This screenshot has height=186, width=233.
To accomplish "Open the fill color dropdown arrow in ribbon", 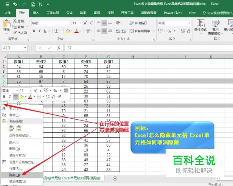I will click(72, 31).
